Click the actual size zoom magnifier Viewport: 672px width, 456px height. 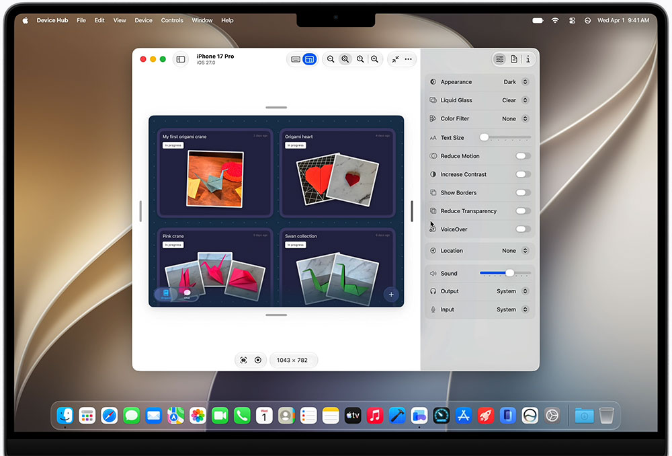360,59
